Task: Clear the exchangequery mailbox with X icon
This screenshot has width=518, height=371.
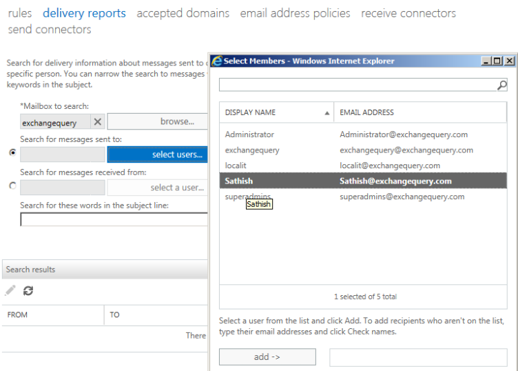Action: tap(97, 121)
